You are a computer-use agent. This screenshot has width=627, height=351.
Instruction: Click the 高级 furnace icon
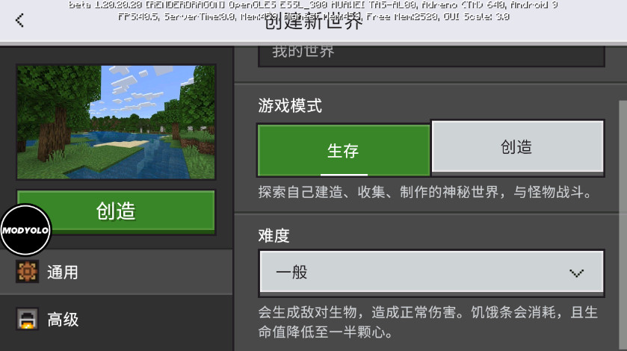pos(27,319)
